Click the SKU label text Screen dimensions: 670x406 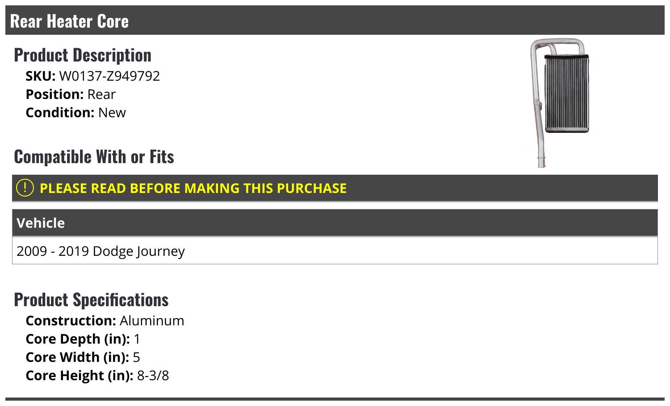pyautogui.click(x=40, y=76)
